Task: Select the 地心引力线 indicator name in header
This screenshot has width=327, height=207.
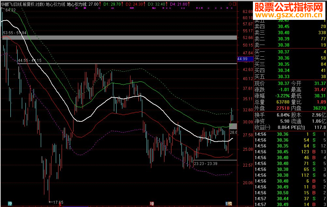Action: point(55,4)
